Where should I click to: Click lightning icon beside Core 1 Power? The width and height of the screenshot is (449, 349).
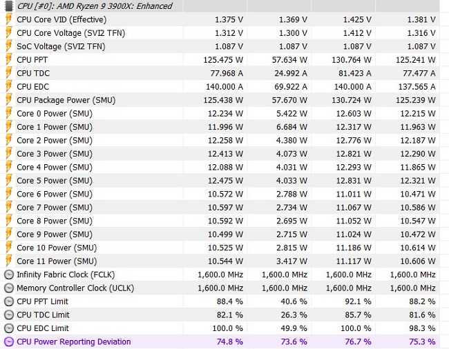[x=9, y=127]
